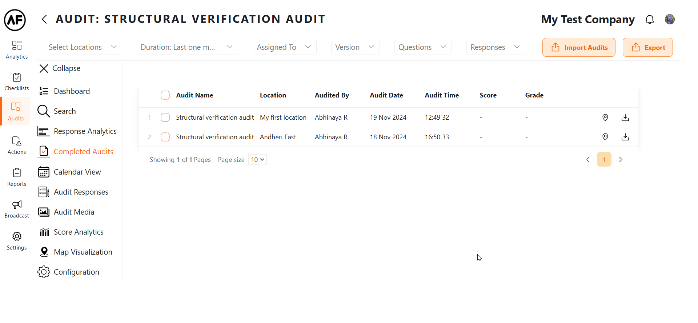Go to next page of results

click(x=621, y=160)
